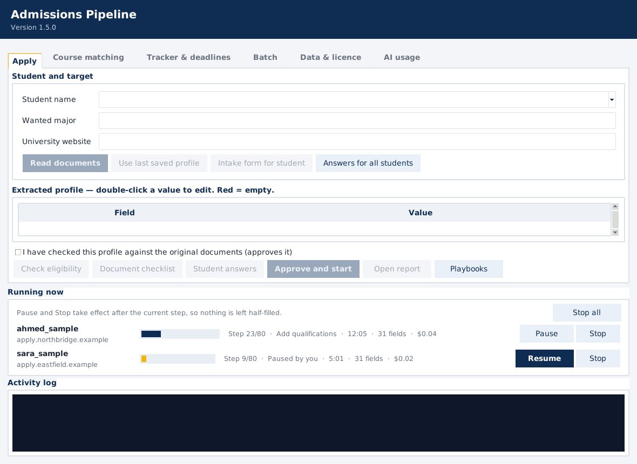Click the profile table scroll-up arrow
The image size is (637, 464).
615,207
